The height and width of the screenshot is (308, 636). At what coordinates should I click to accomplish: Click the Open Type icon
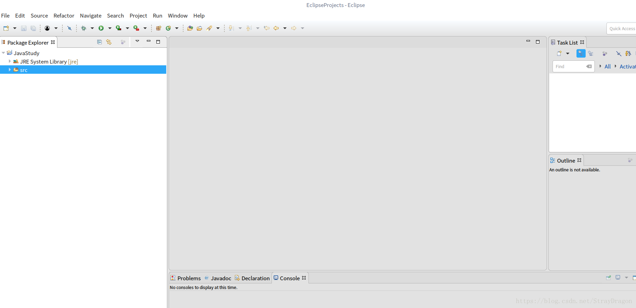(190, 28)
